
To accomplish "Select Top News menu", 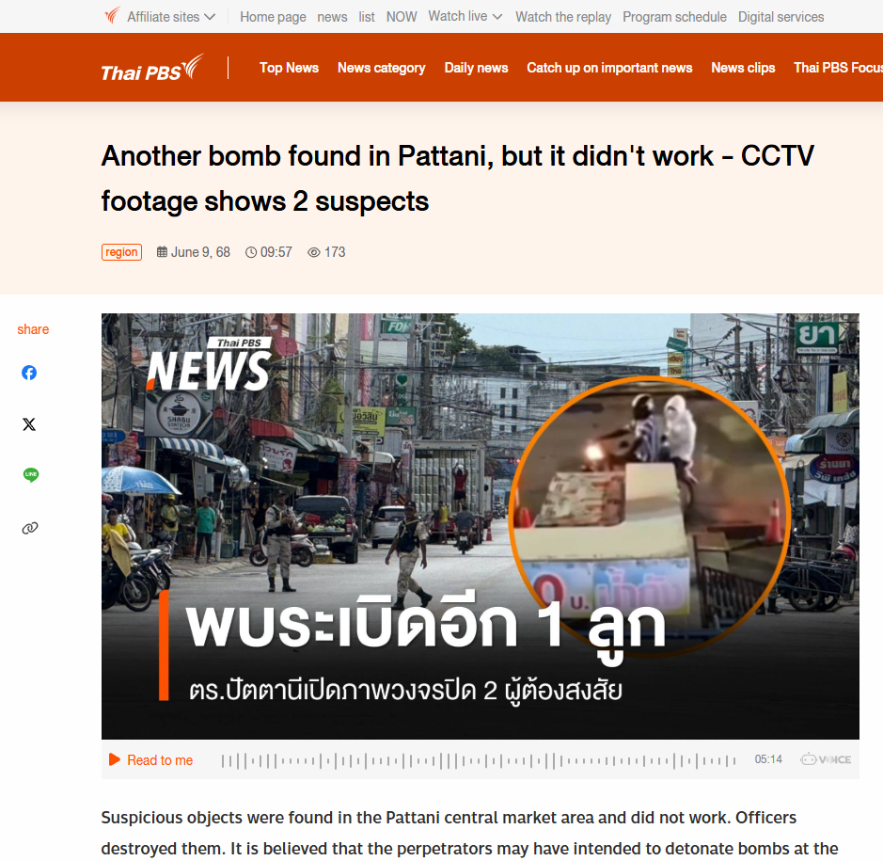I will (289, 68).
